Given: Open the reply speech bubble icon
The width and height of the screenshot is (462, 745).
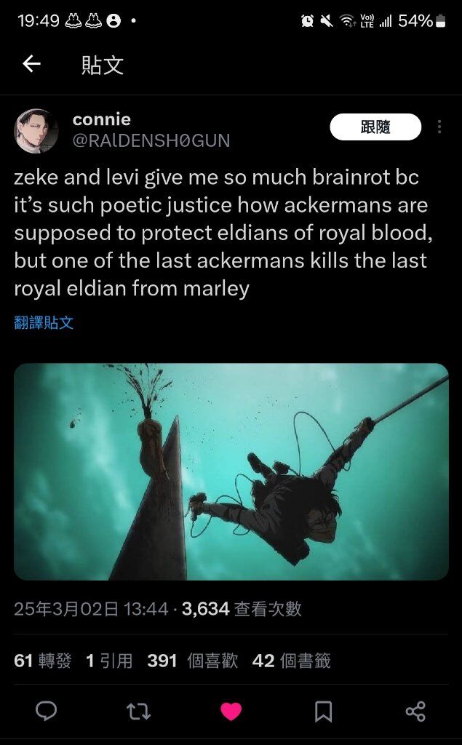Looking at the screenshot, I should (x=46, y=712).
